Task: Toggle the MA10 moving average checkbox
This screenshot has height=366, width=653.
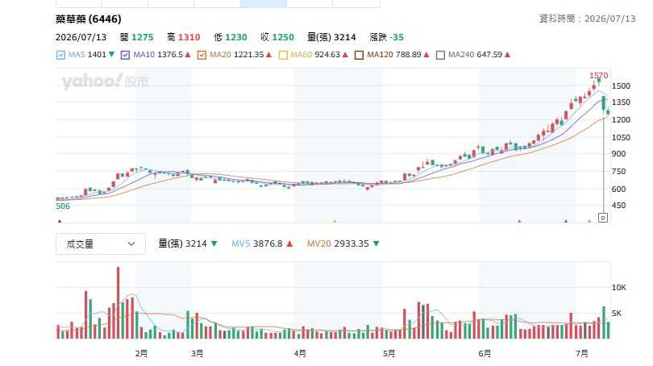Action: [x=125, y=55]
